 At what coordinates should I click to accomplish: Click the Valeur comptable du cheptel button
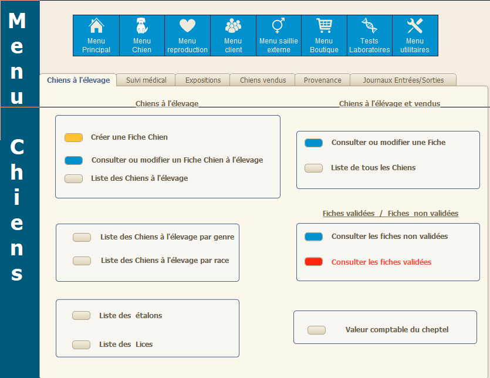point(316,330)
